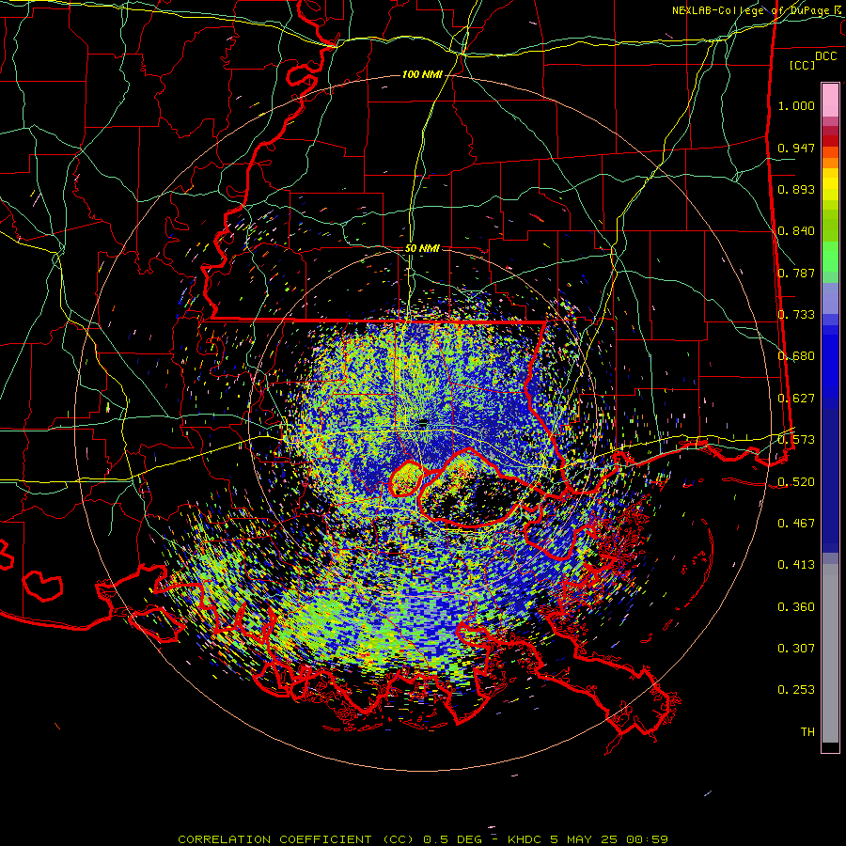Select the 0.520 scale value
Screen dimensions: 846x846
coord(796,482)
